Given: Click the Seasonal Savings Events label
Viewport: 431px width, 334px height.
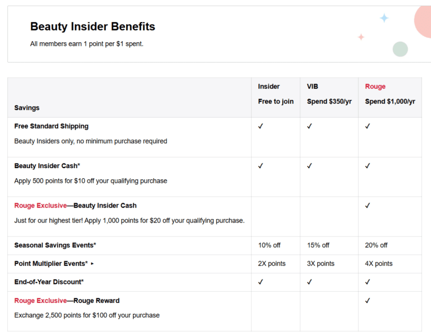Looking at the screenshot, I should click(x=55, y=245).
